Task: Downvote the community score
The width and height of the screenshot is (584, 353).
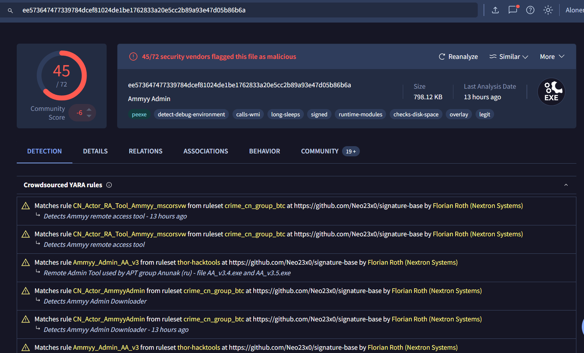Action: [x=89, y=116]
